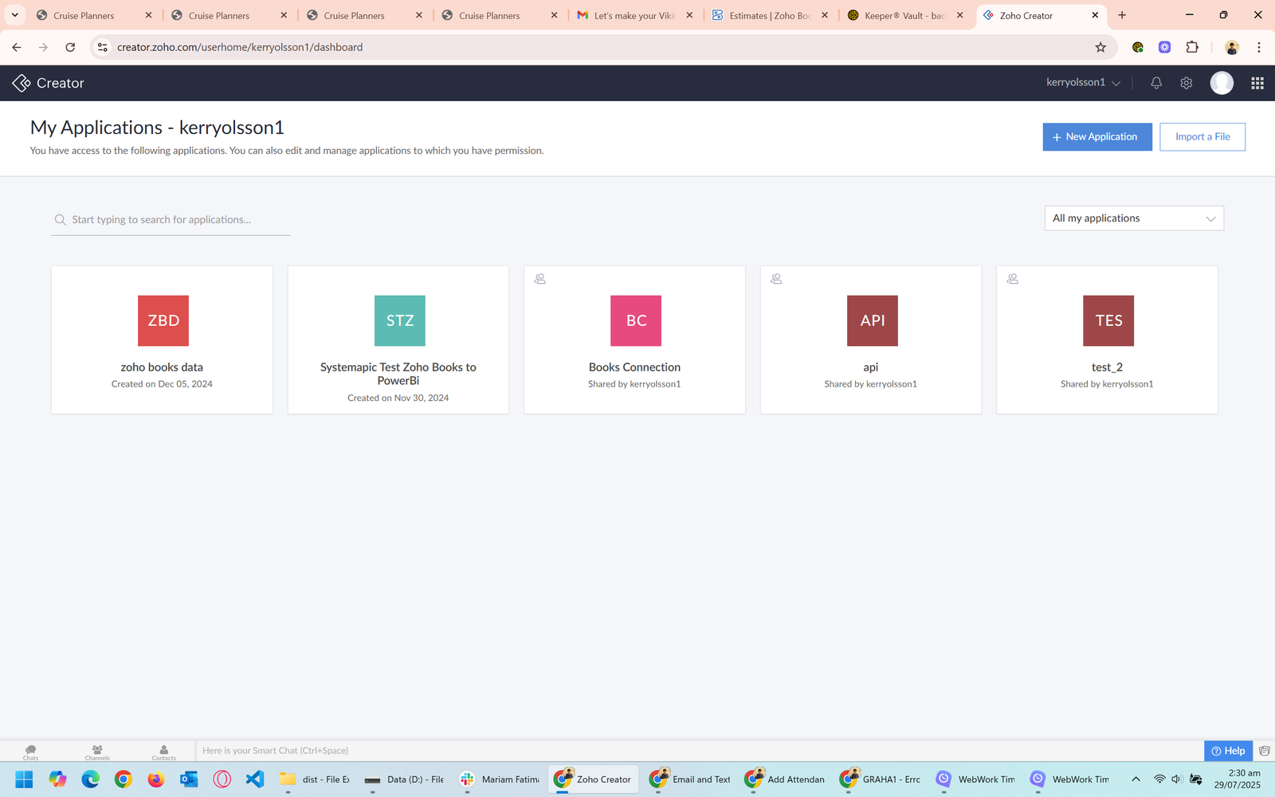This screenshot has width=1275, height=797.
Task: Open Windows Start menu
Action: tap(24, 779)
